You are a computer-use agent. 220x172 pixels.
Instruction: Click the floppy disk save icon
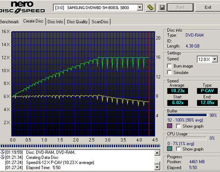click(162, 8)
